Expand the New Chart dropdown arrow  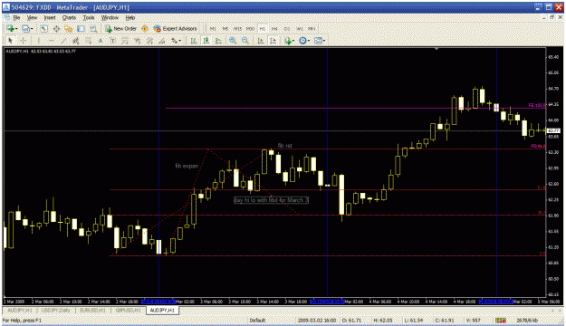16,29
